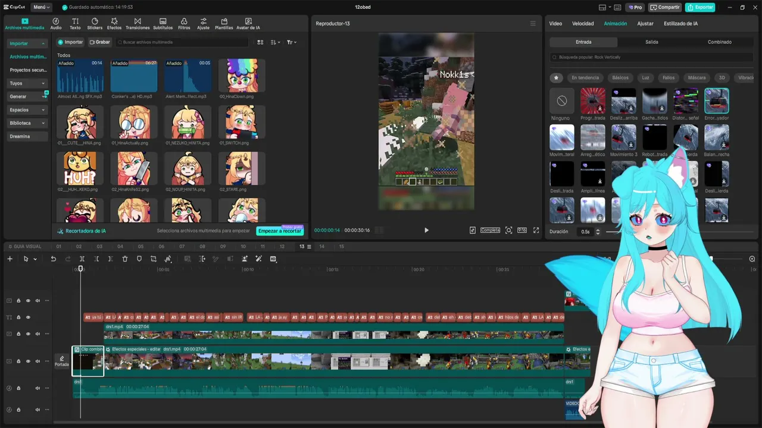Open the Stickers panel
This screenshot has width=762, height=428.
point(95,24)
